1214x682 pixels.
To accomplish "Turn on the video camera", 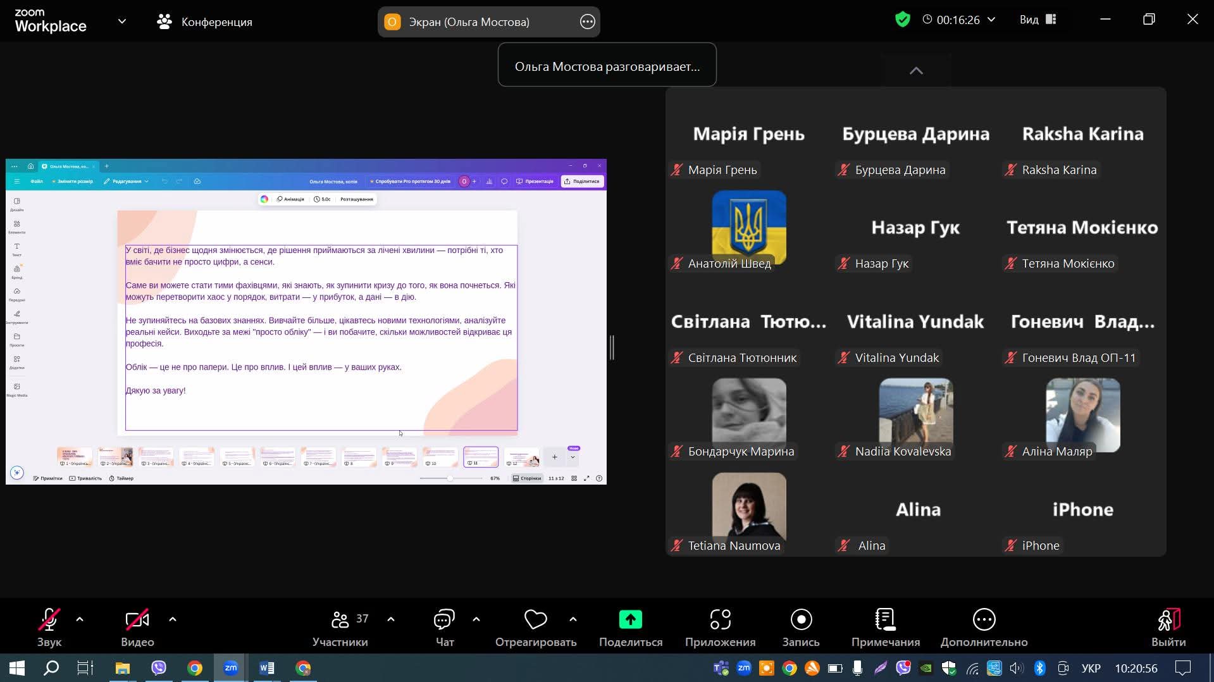I will tap(137, 628).
